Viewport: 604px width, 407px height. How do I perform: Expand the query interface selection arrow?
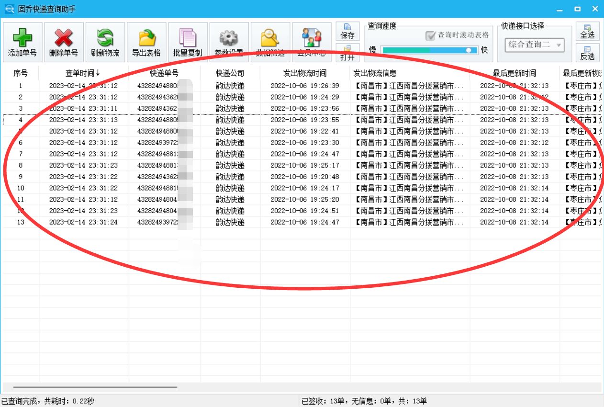click(x=558, y=44)
